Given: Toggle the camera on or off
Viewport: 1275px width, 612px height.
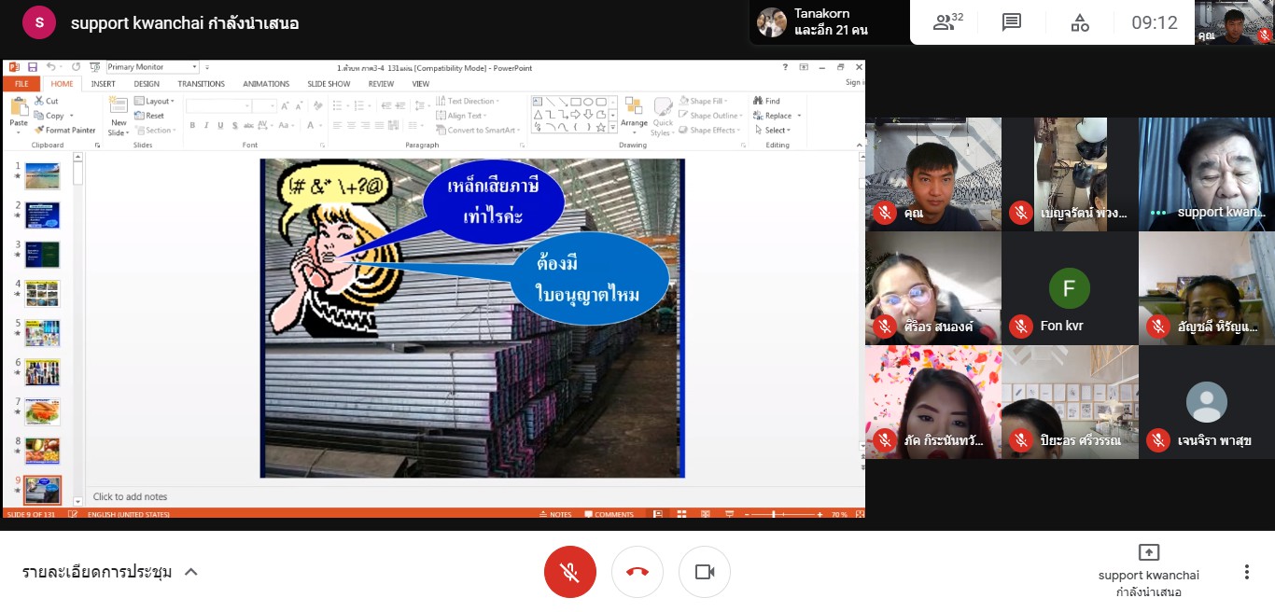Looking at the screenshot, I should pos(705,572).
